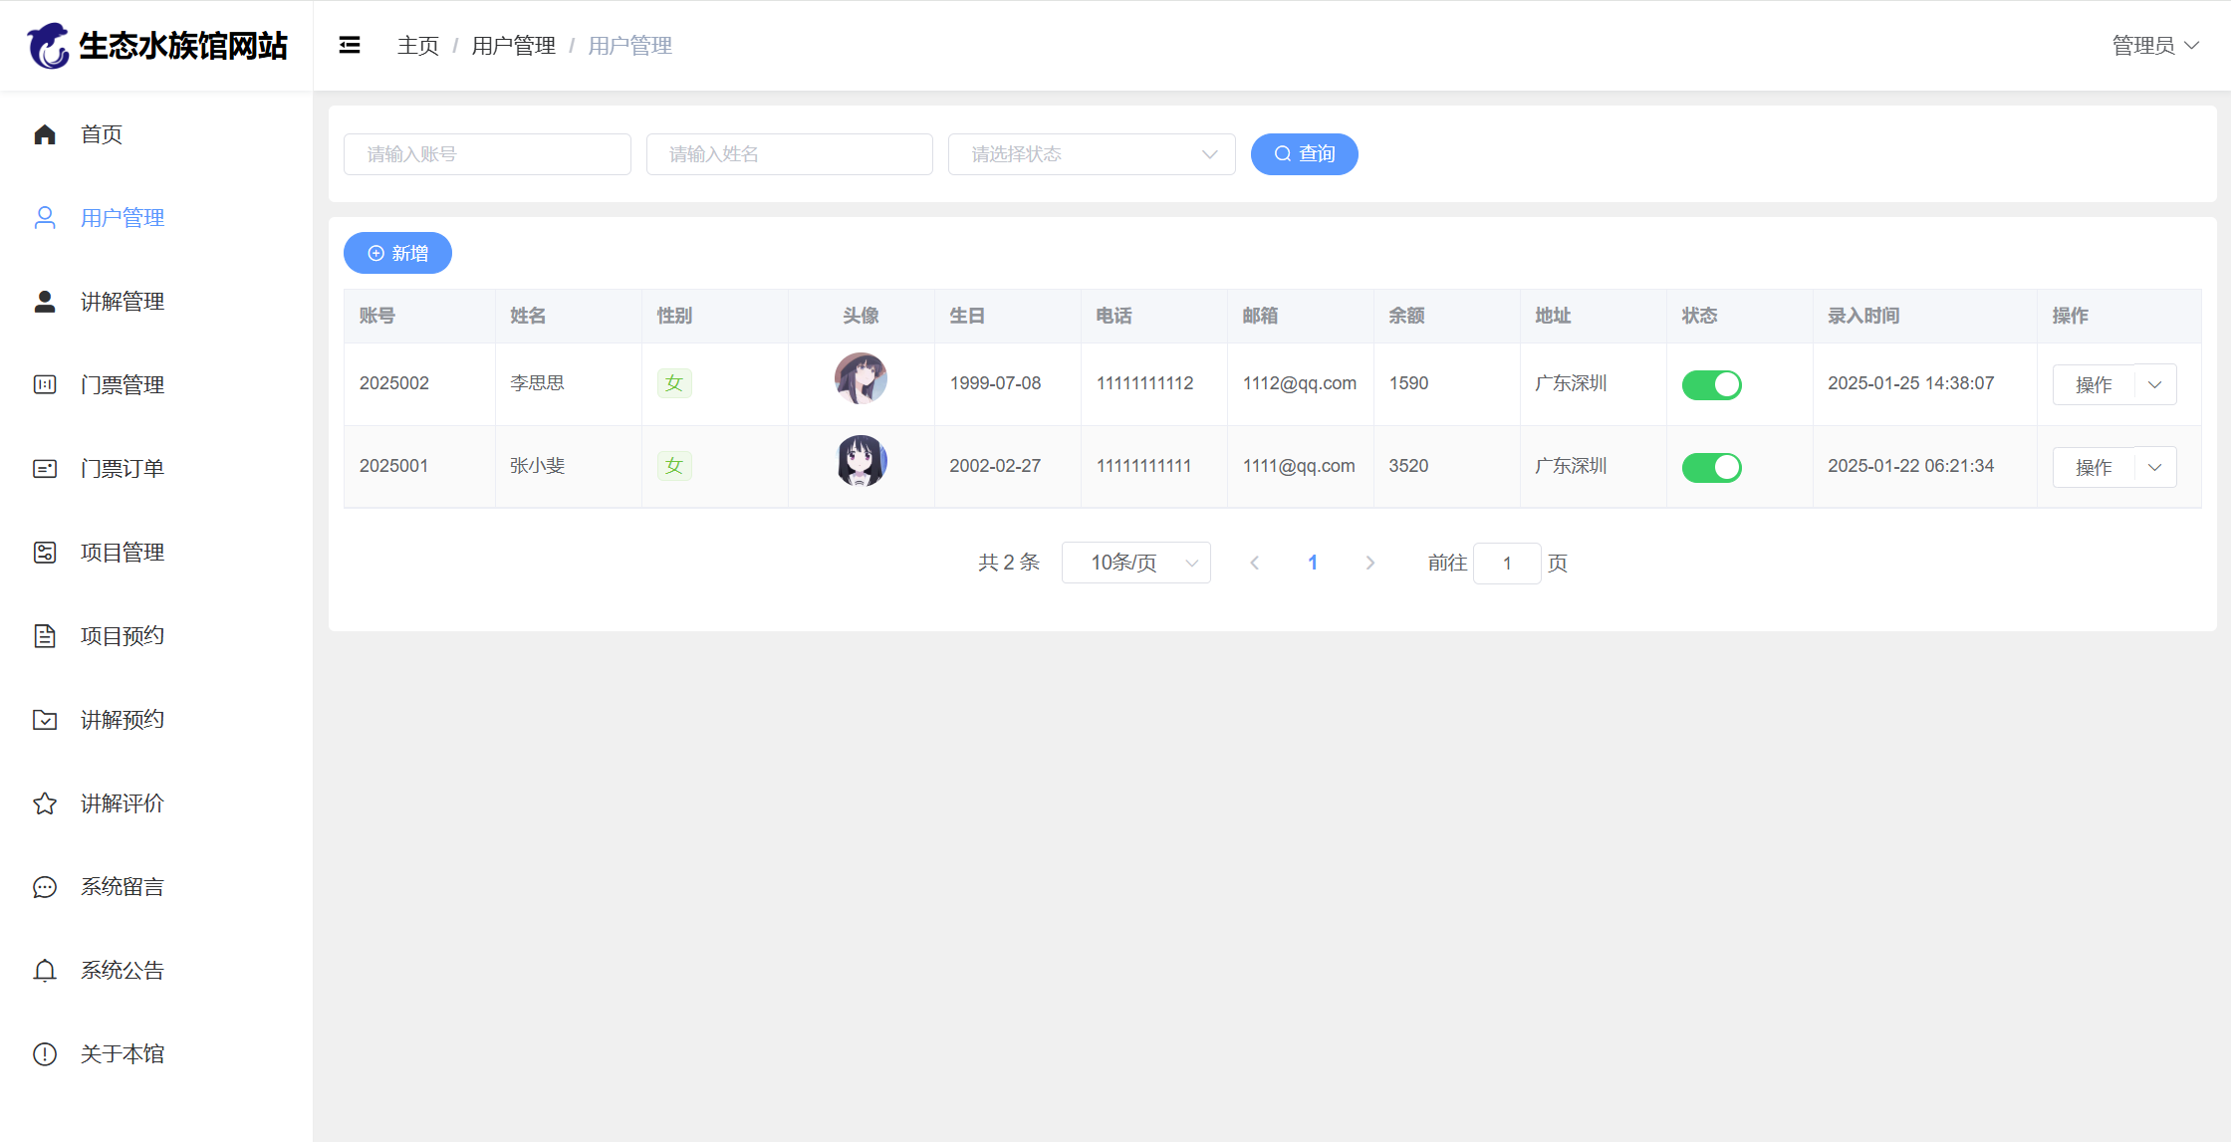Disable status switch for user 张小斐
The height and width of the screenshot is (1142, 2231).
tap(1711, 467)
